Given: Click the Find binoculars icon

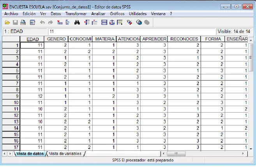Looking at the screenshot, I should (77, 23).
